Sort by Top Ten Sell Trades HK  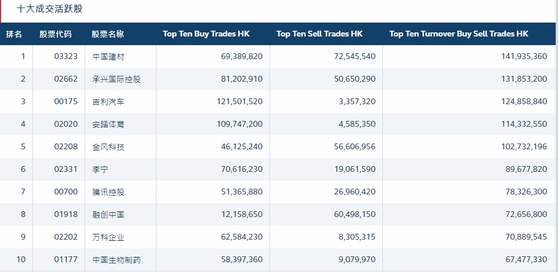[x=319, y=34]
